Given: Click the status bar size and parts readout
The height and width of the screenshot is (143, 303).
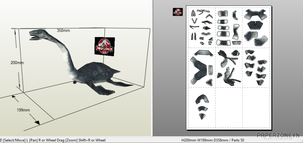Looking at the screenshot, I should pos(213,140).
